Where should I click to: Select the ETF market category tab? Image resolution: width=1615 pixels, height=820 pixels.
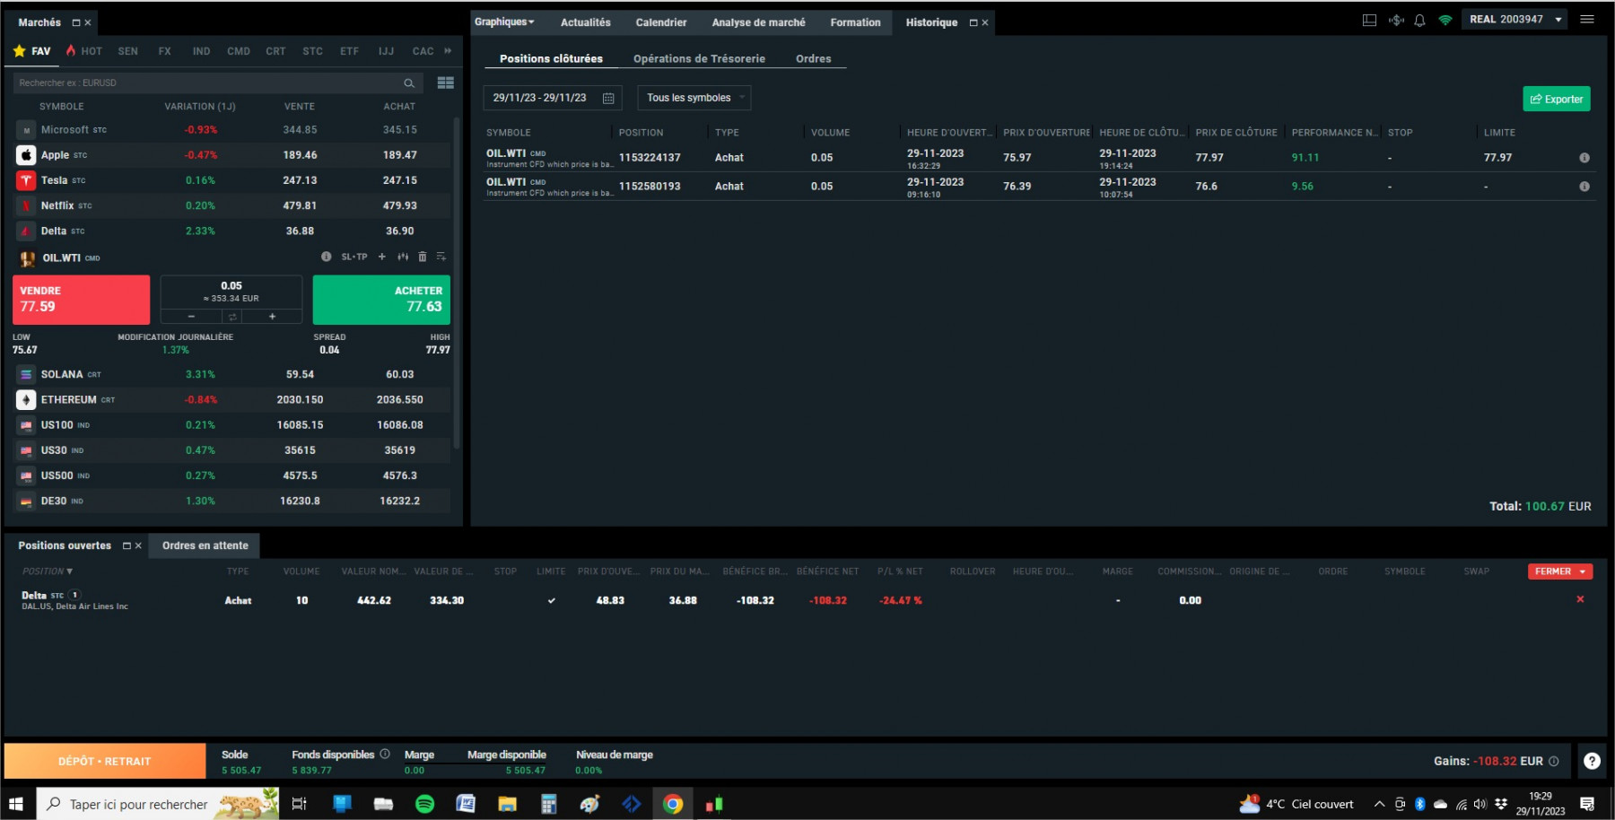[349, 51]
